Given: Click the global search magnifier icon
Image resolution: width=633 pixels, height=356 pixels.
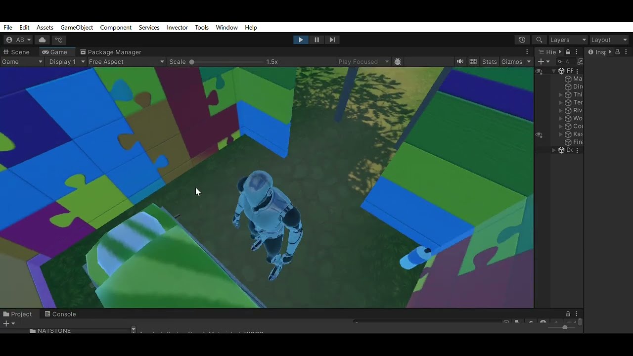Looking at the screenshot, I should coord(539,40).
